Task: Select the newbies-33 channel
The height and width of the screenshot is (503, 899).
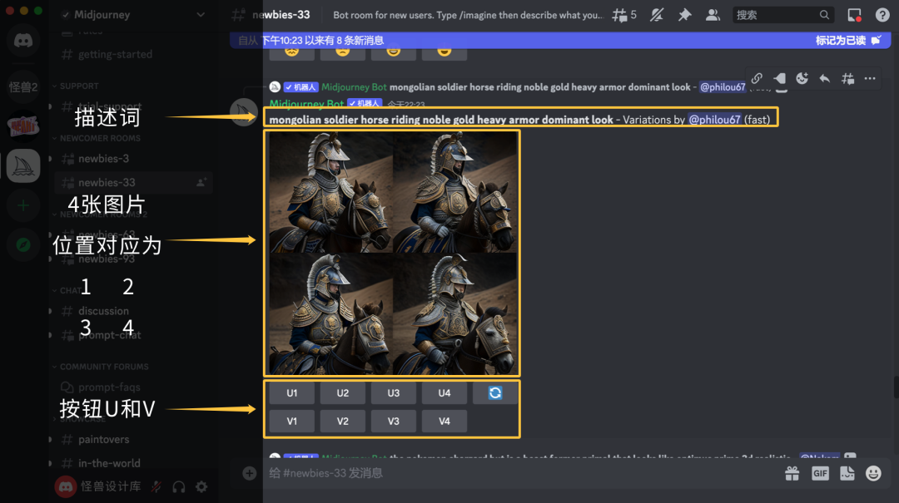Action: 135,182
